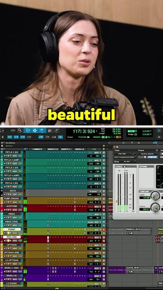Open the KEYS track 'no group' dropdown
Viewport: 163px width, 290px height.
pyautogui.click(x=94, y=191)
